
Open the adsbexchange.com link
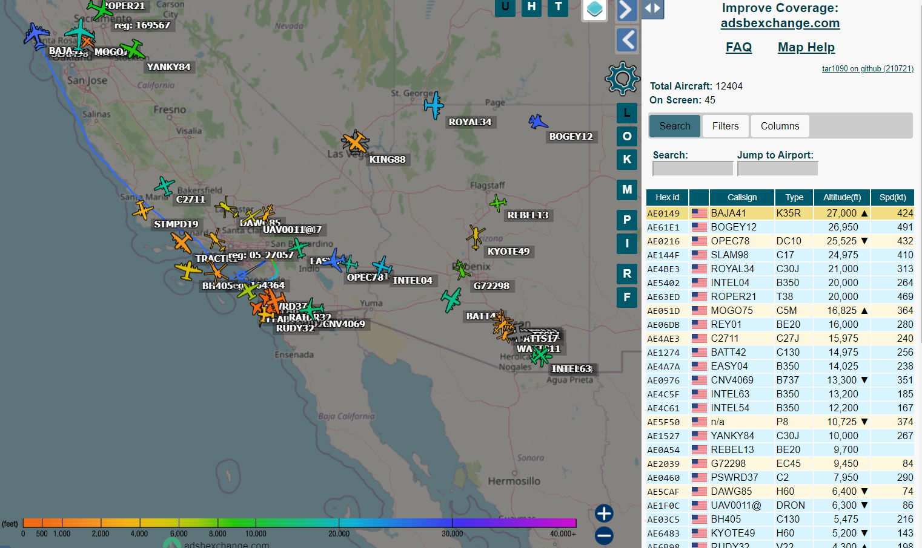click(780, 23)
